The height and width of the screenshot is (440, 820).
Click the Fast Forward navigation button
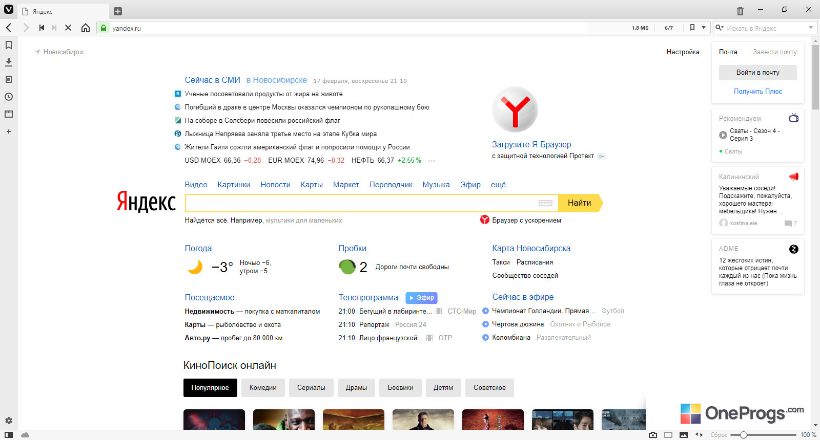tap(54, 28)
